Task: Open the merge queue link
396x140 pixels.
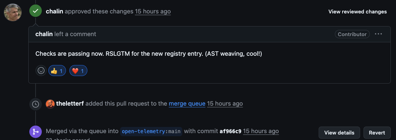Action: 187,104
